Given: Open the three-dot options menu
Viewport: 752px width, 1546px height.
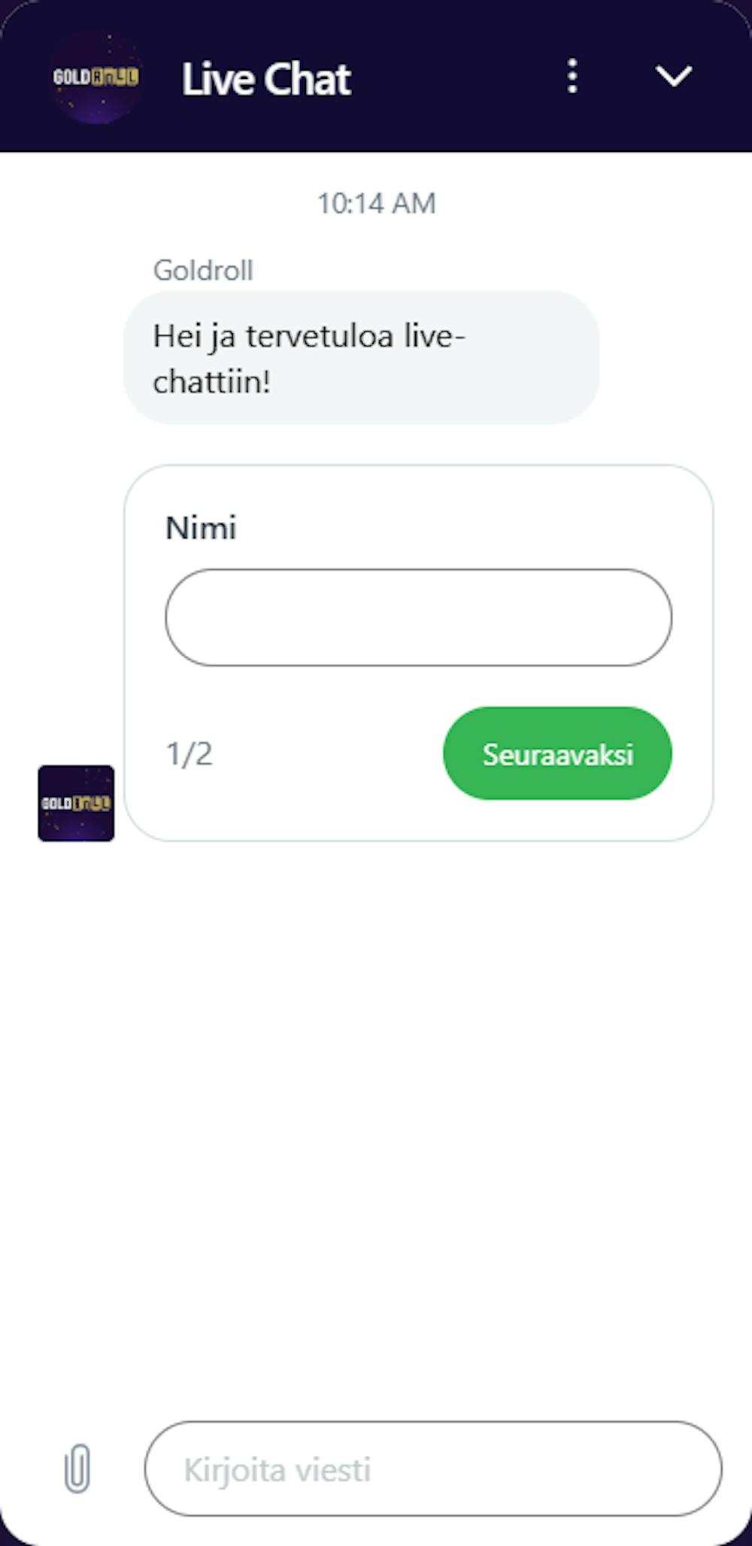Looking at the screenshot, I should point(572,77).
